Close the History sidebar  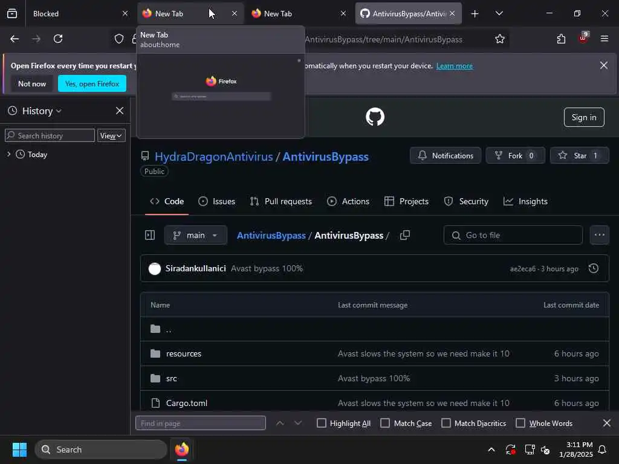tap(120, 111)
